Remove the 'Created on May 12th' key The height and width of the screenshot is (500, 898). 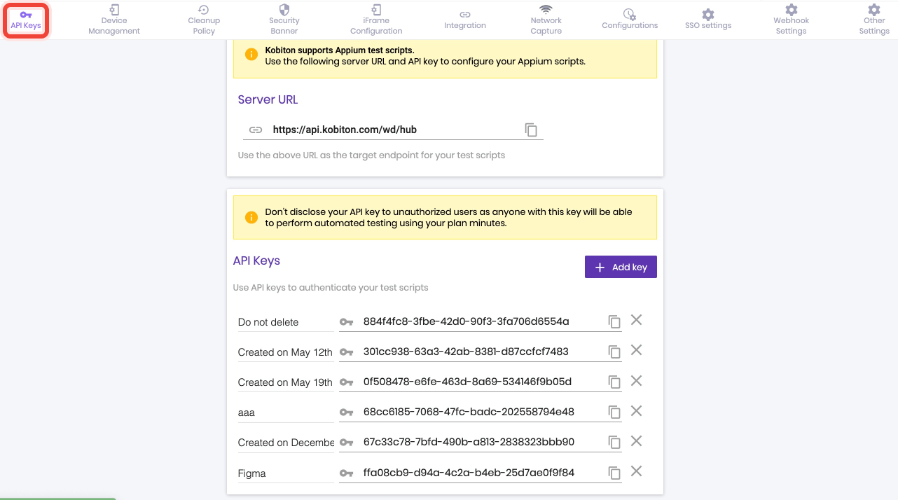[x=636, y=350]
